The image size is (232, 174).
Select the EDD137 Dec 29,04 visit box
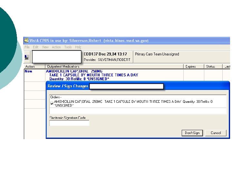(x=108, y=57)
